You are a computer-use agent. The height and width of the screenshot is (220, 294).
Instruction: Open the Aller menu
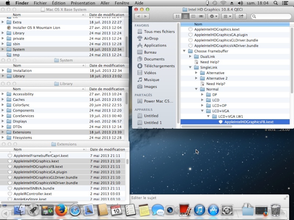[105, 3]
